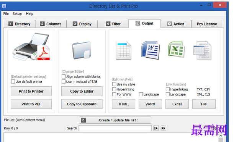The height and width of the screenshot is (142, 234).
Task: Check Landscape option for Excel
Action: tap(168, 94)
